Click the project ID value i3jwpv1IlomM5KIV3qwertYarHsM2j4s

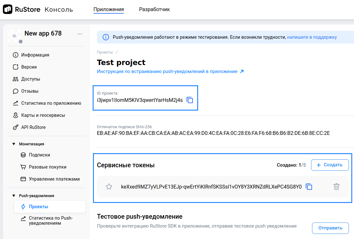coord(140,100)
